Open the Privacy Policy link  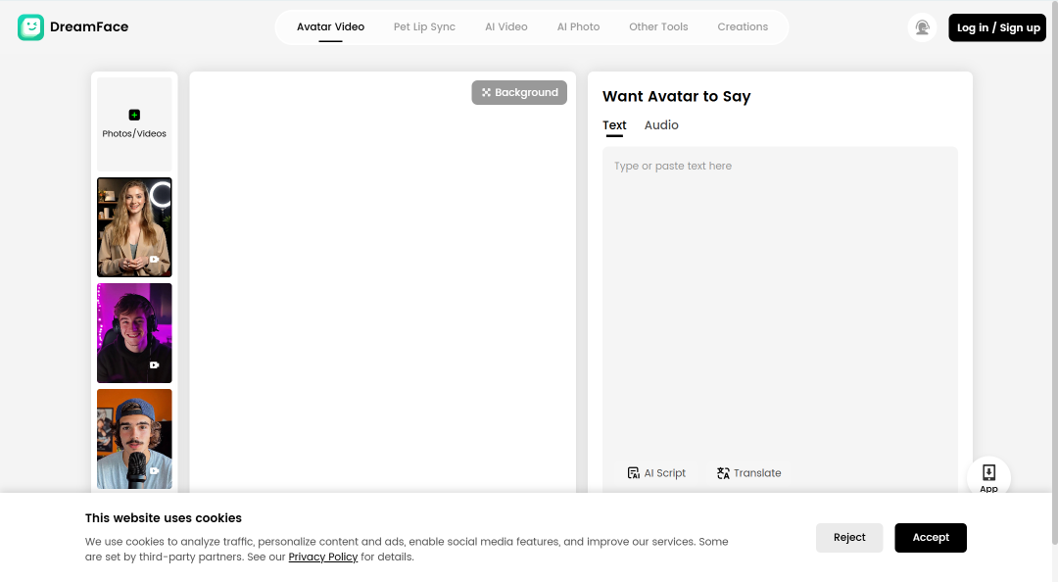tap(323, 558)
